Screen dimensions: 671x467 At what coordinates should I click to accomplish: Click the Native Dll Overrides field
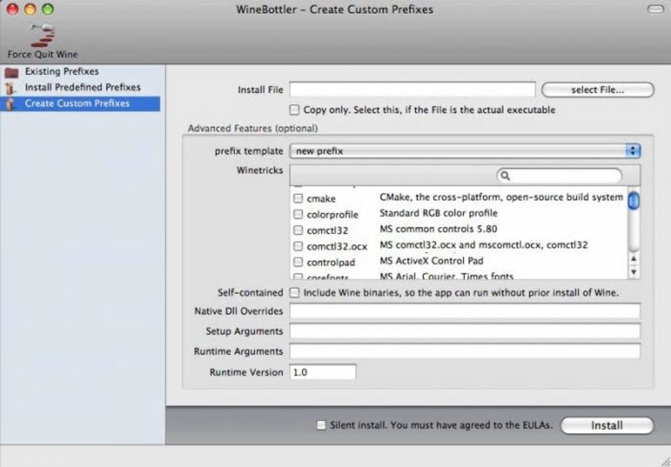464,310
